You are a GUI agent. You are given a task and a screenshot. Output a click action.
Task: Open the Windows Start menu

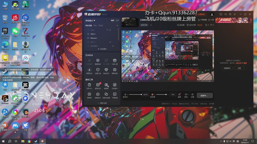click(x=3, y=141)
